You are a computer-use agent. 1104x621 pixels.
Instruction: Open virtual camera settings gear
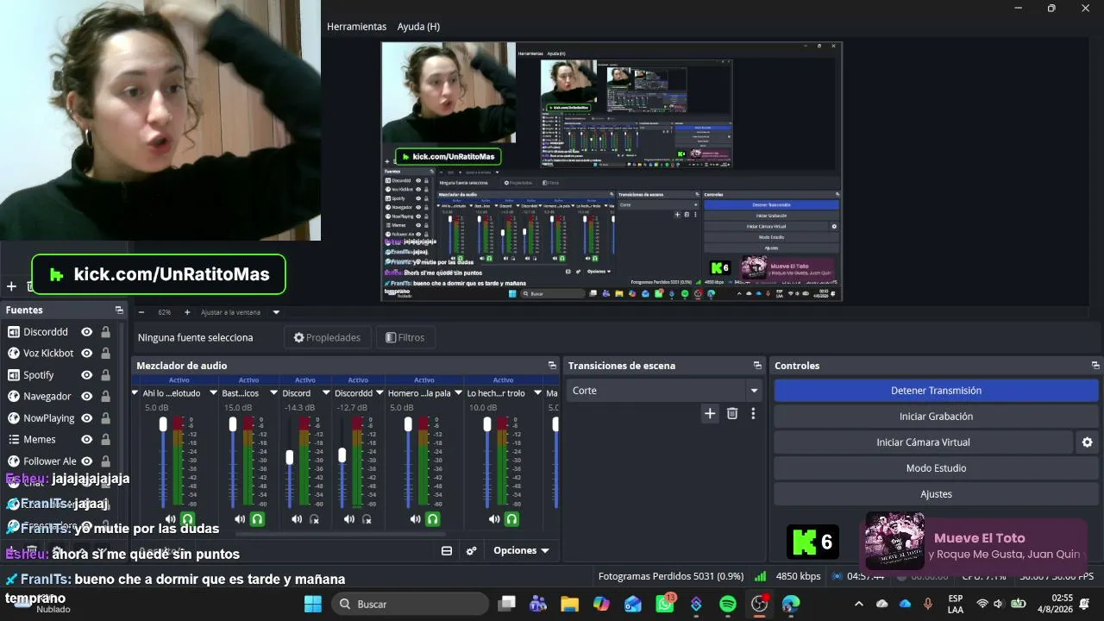tap(1087, 442)
